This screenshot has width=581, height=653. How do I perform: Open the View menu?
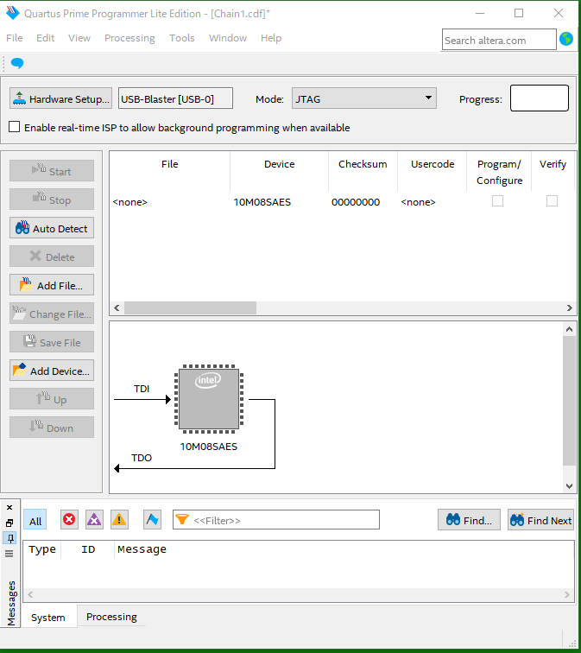[x=79, y=38]
